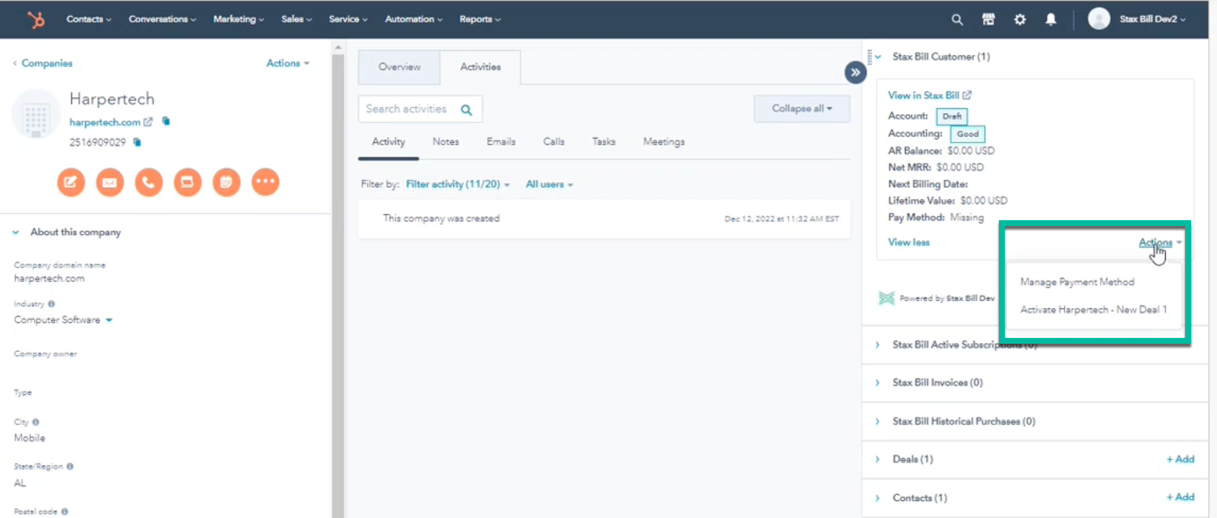Click the HubSpot sprocket logo
This screenshot has width=1217, height=518.
[36, 20]
